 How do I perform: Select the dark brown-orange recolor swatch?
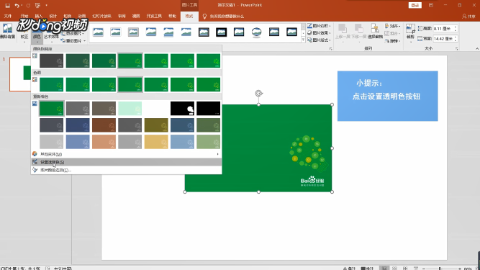[x=104, y=125]
